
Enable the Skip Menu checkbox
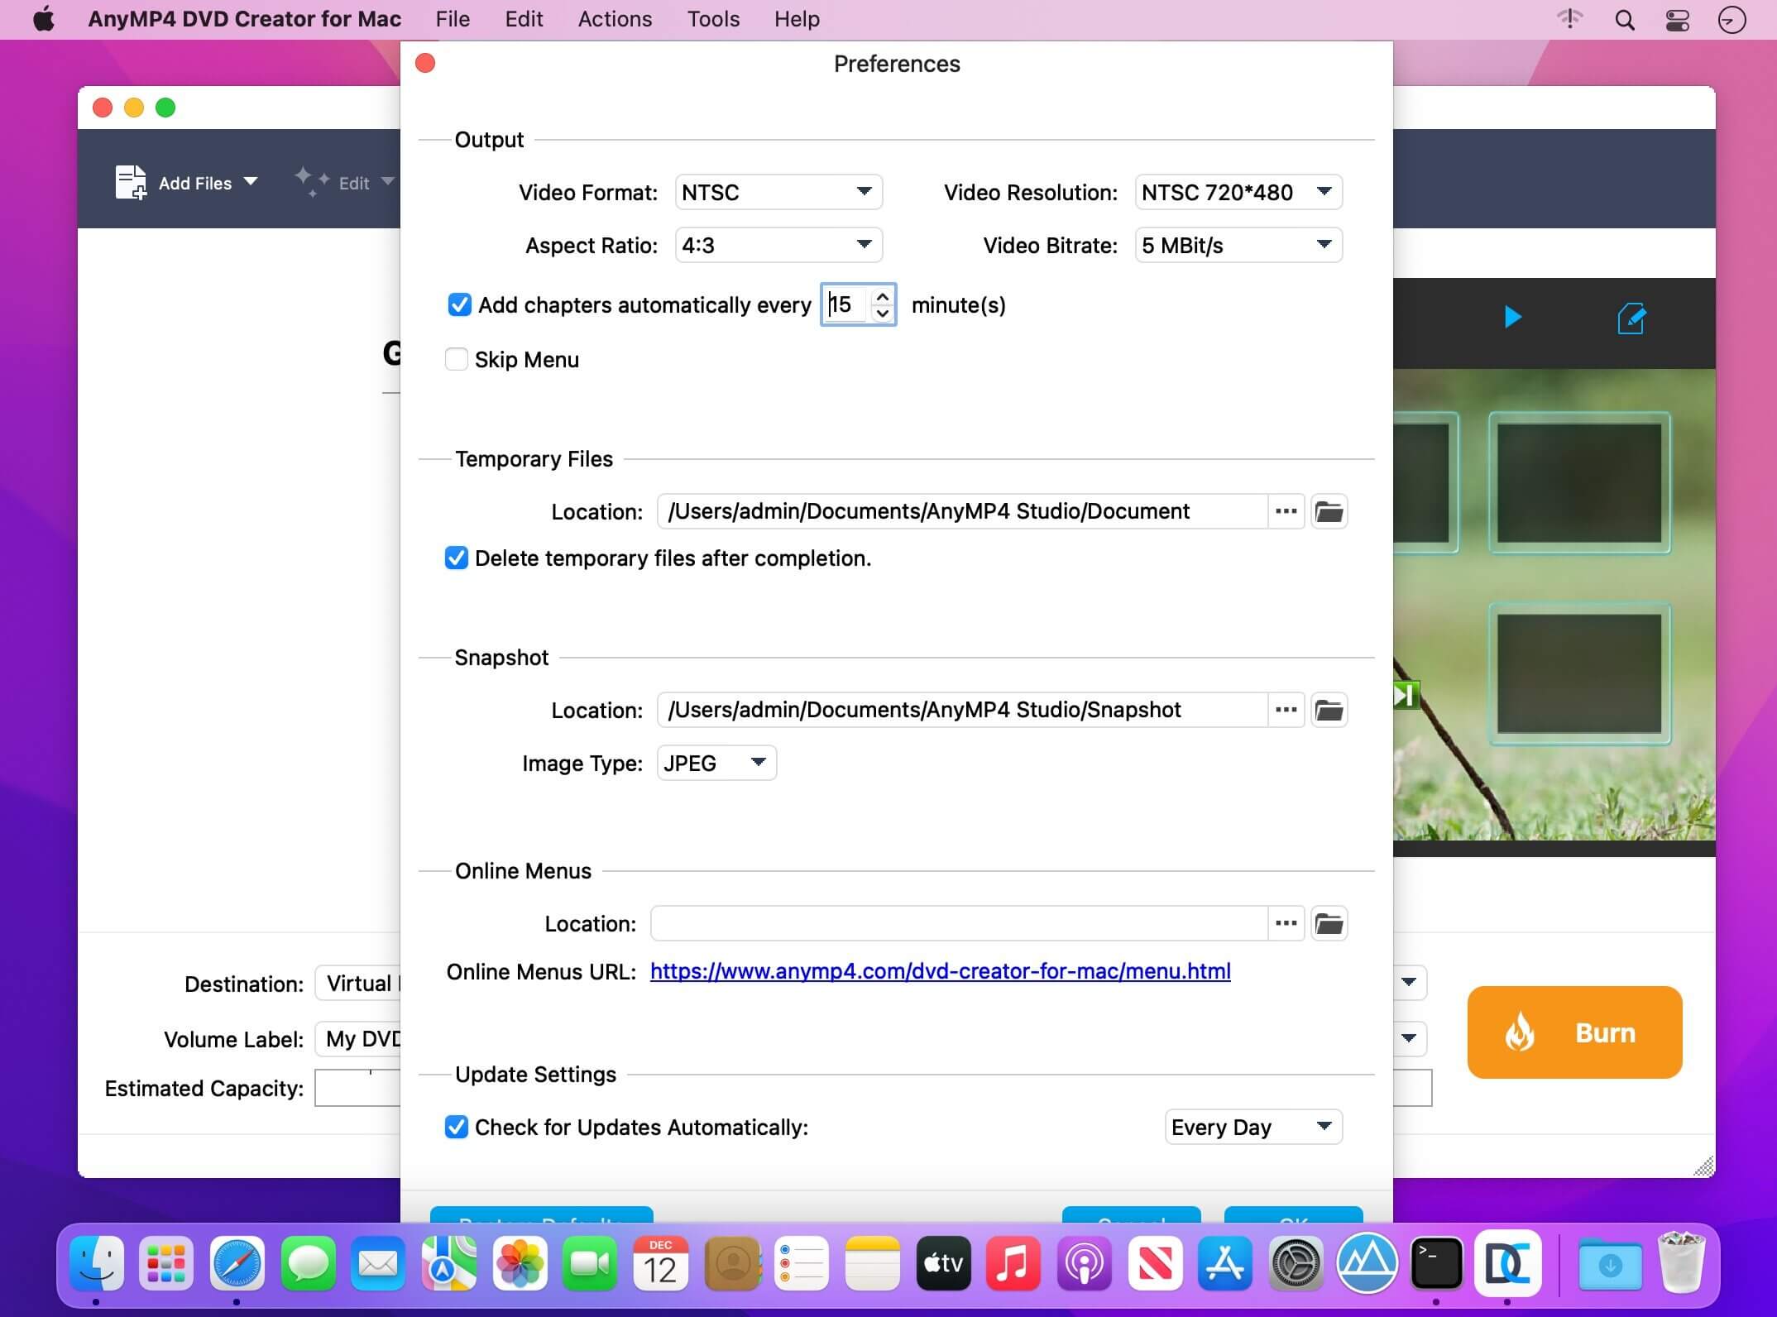coord(457,359)
